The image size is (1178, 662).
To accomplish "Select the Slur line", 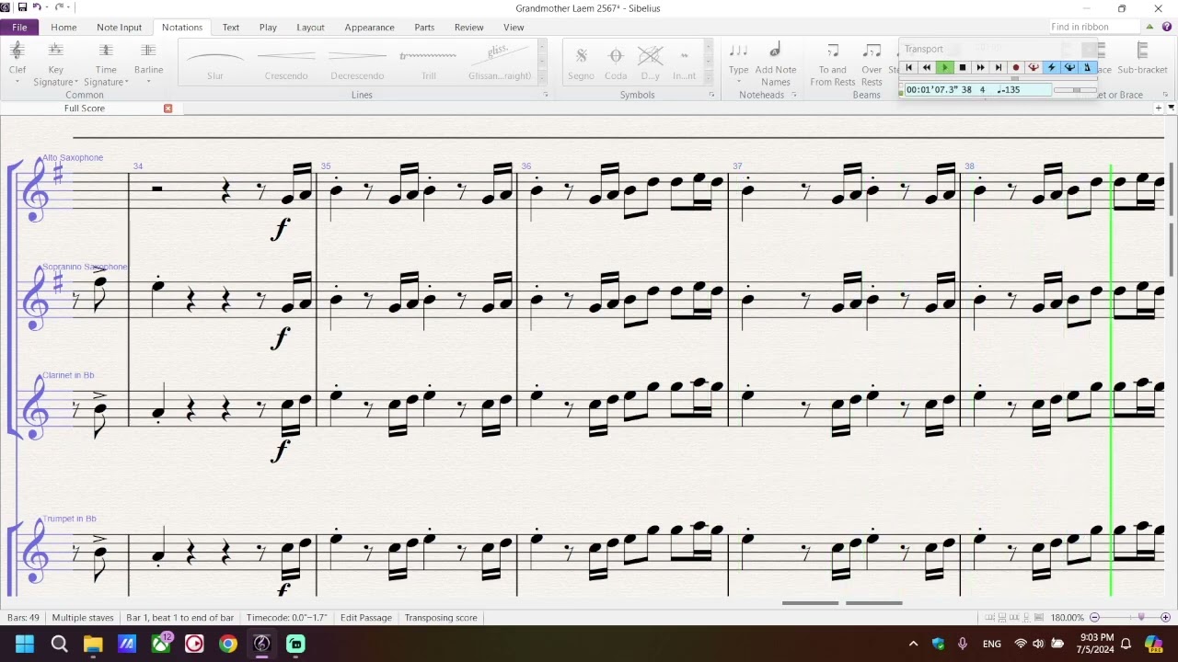I will pos(214,63).
